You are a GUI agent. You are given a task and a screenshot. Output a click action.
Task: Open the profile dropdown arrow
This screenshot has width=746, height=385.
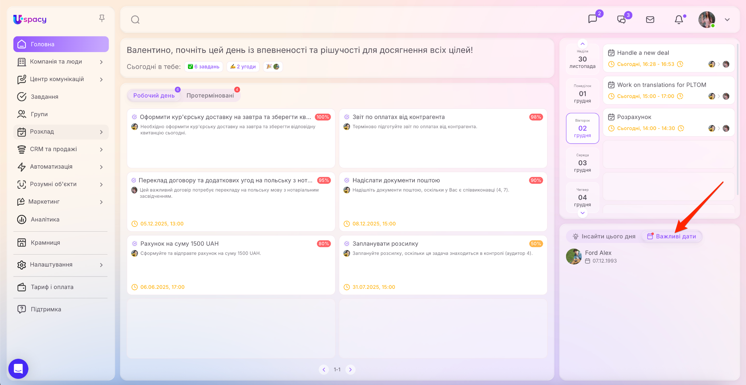coord(727,20)
